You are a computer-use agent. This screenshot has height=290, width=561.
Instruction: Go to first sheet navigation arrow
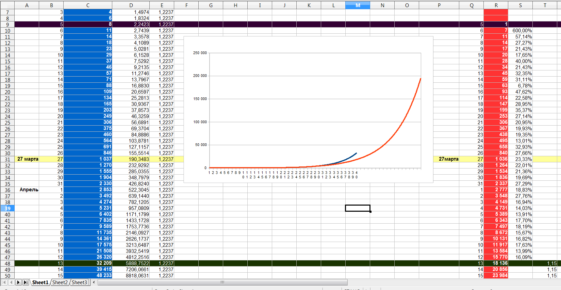point(4,282)
